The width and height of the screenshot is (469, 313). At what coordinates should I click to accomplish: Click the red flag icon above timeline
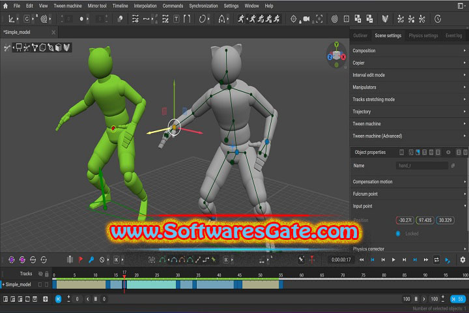(81, 260)
